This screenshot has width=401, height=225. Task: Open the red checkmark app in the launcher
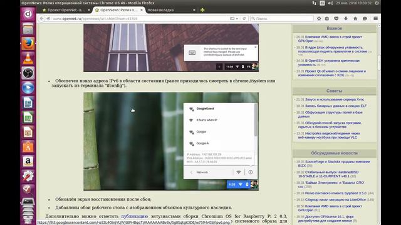28,189
